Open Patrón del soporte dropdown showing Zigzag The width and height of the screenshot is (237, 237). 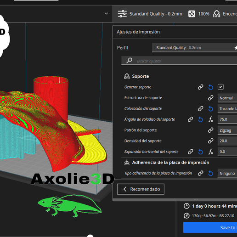(227, 130)
